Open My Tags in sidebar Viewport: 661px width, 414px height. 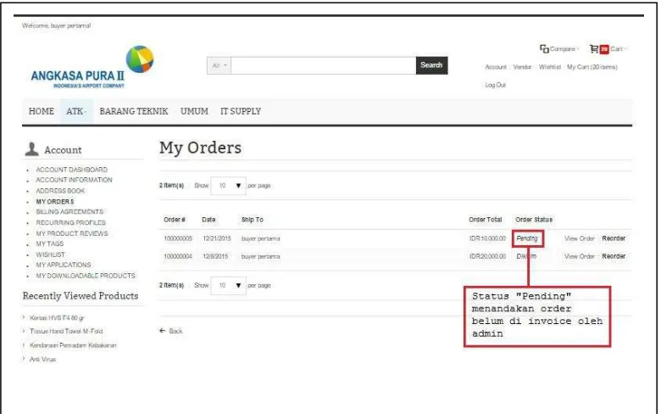click(50, 244)
